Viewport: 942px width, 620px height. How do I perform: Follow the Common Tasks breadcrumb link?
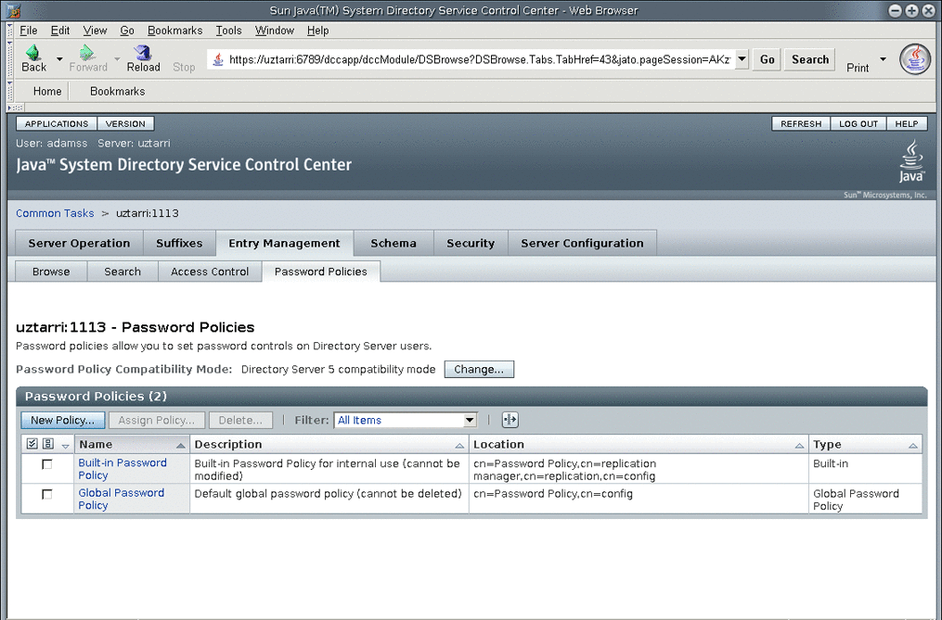click(x=55, y=213)
